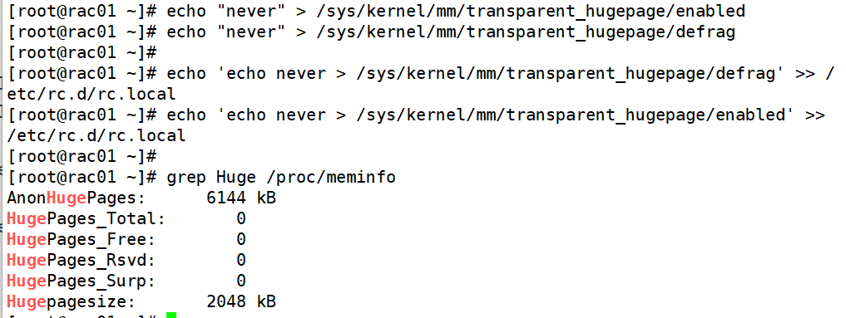Click the empty prompt before the grep command
Screen dimensions: 846x318
(x=82, y=157)
